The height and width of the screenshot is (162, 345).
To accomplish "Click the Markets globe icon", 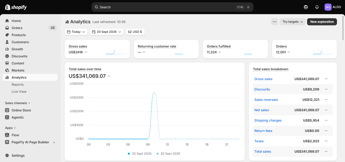I will 7,70.
